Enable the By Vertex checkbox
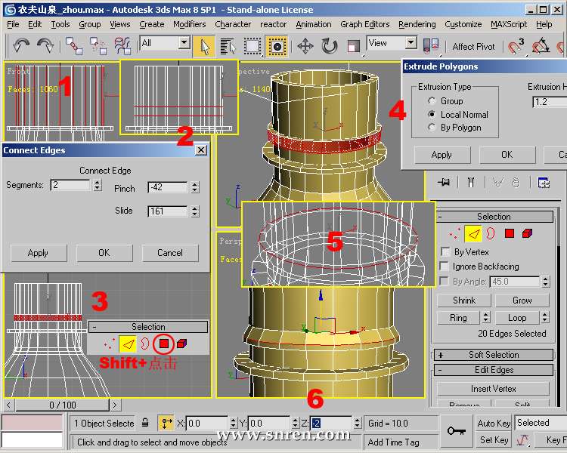 pos(445,252)
